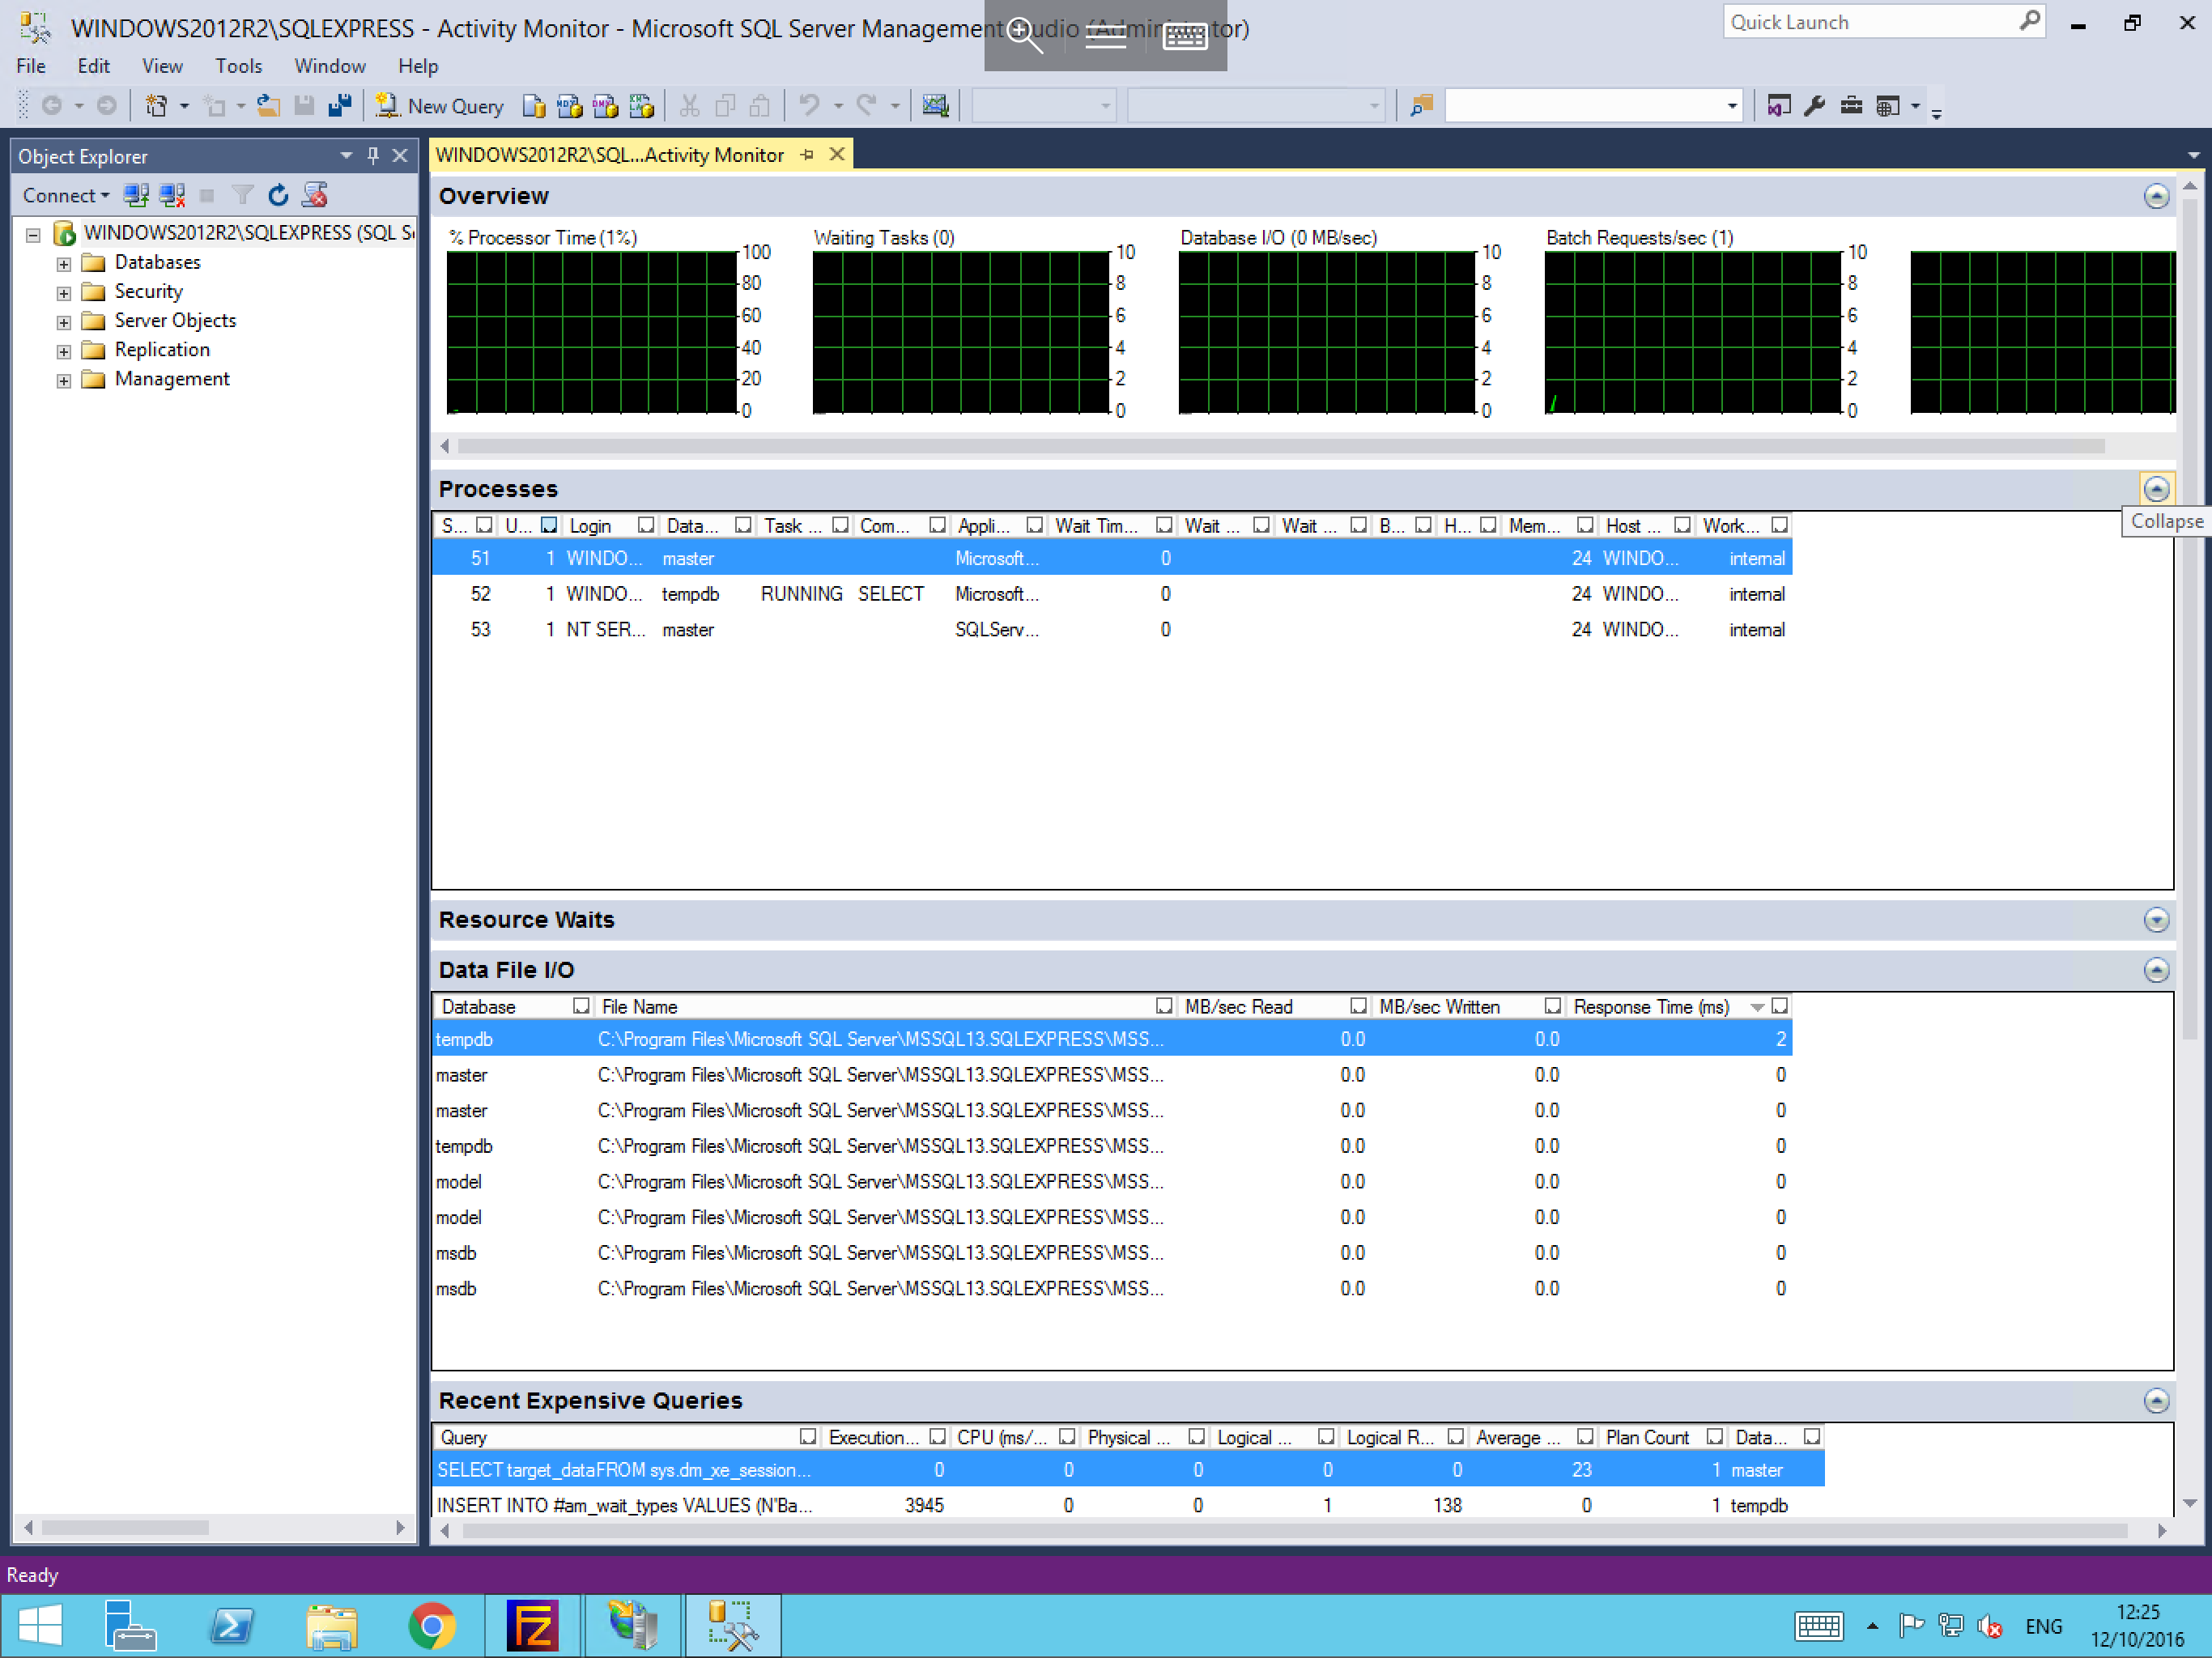Click the Plan Count column header
The height and width of the screenshot is (1658, 2212).
pyautogui.click(x=1646, y=1437)
